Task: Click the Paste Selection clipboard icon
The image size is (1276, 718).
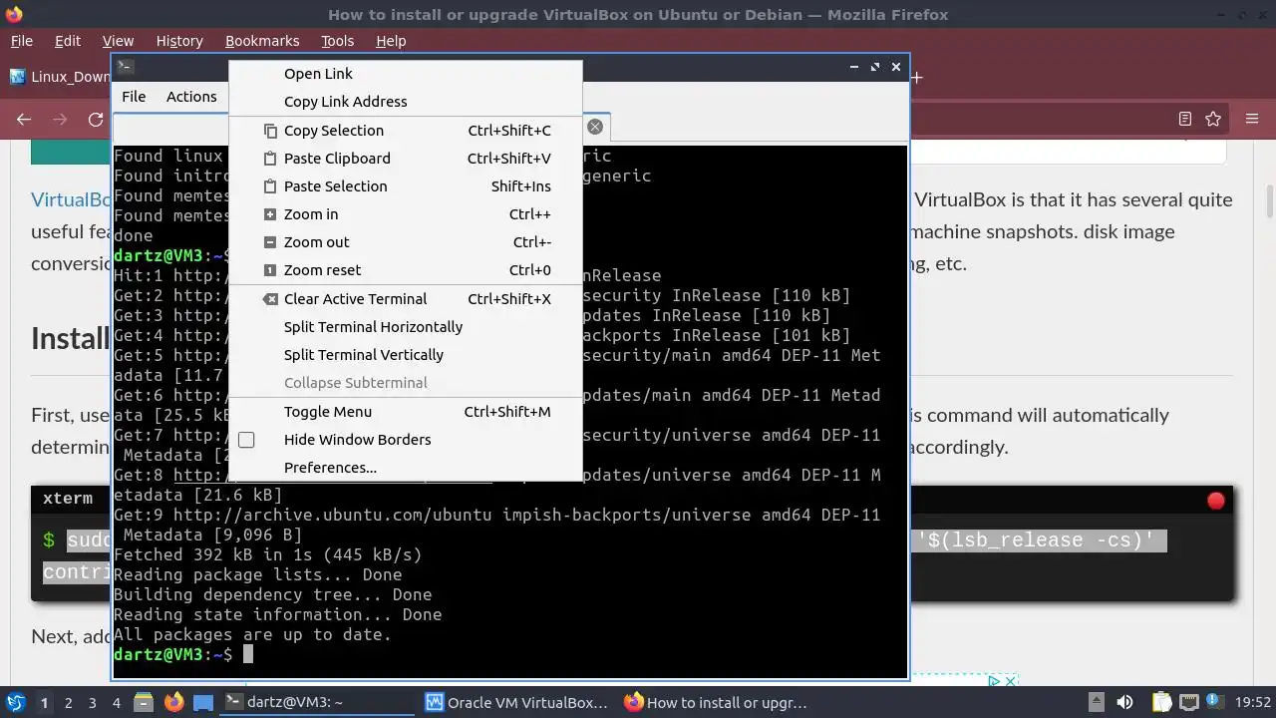Action: click(270, 186)
